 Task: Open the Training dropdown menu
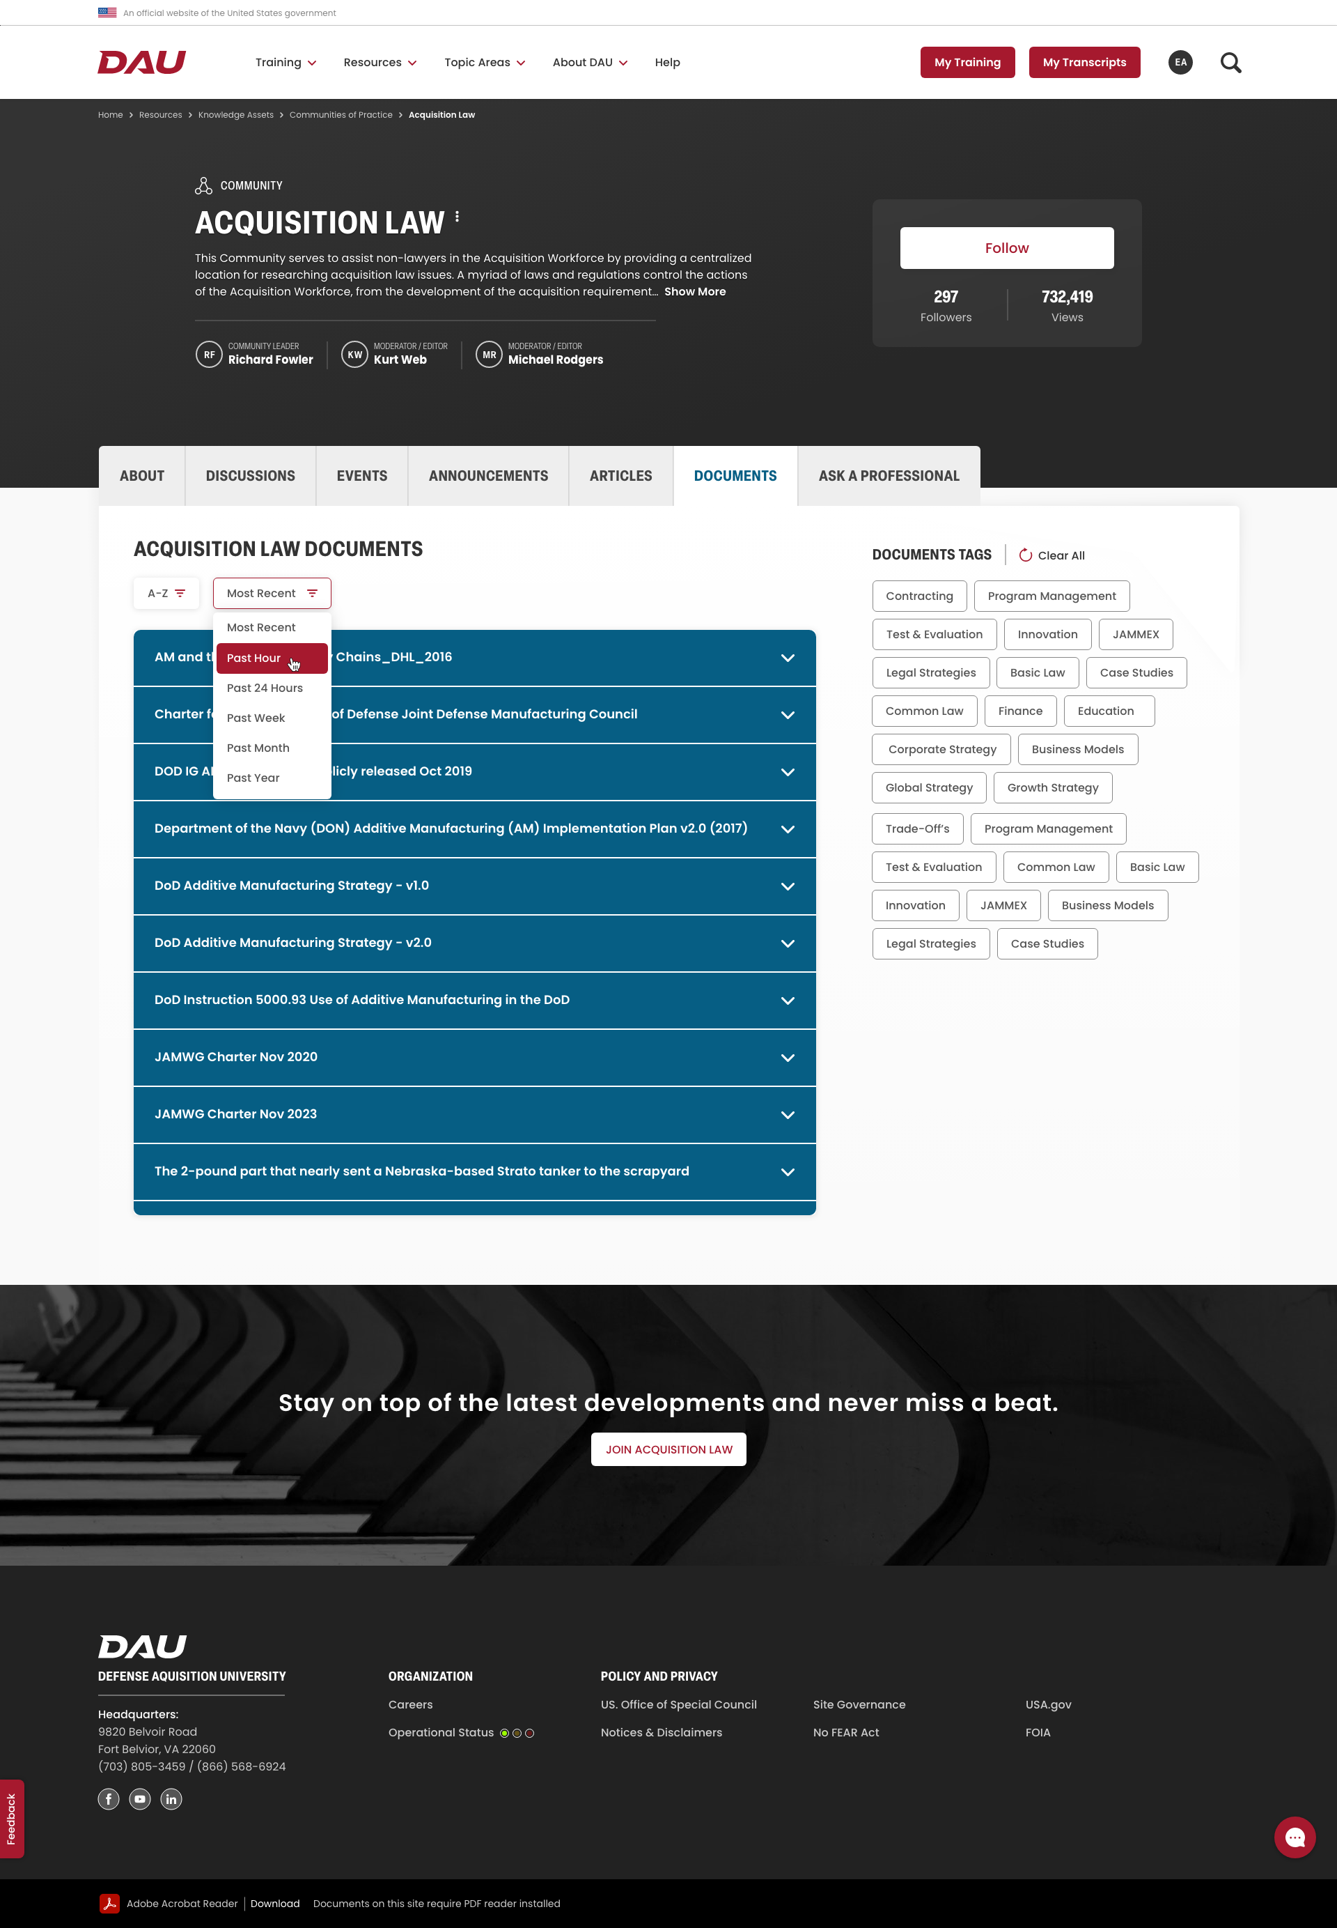coord(286,62)
